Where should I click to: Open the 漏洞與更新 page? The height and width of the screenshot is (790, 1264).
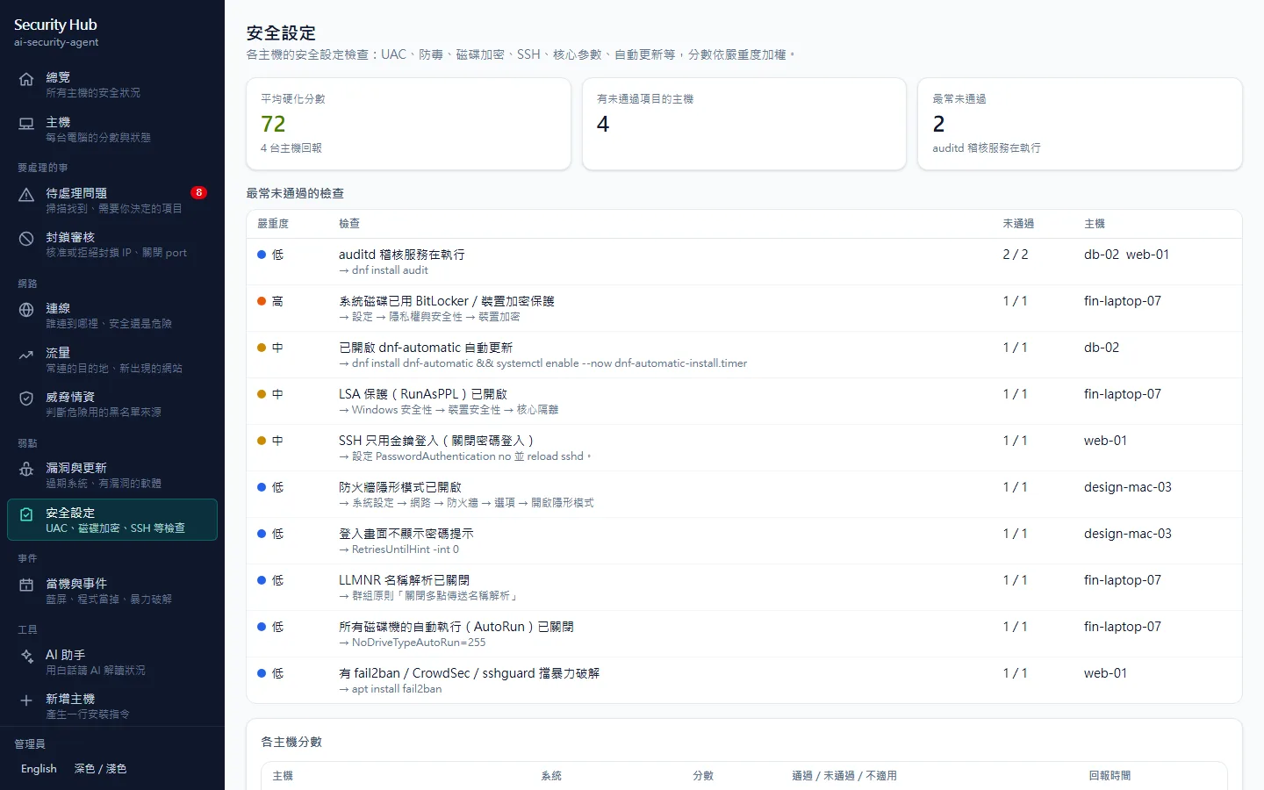[x=112, y=475]
